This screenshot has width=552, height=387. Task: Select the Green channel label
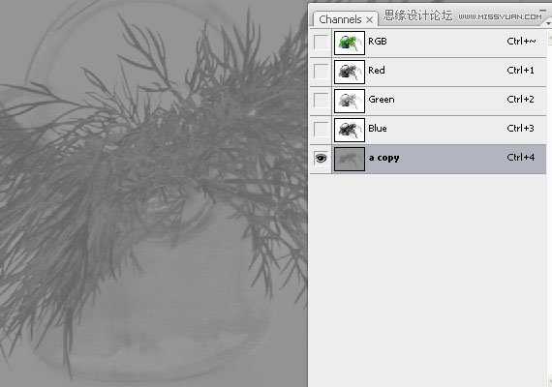coord(382,100)
